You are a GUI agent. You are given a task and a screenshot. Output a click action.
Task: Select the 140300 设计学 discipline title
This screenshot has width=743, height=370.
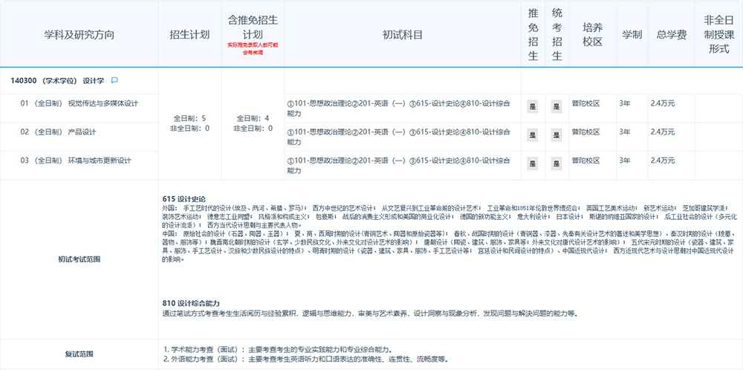pos(57,80)
